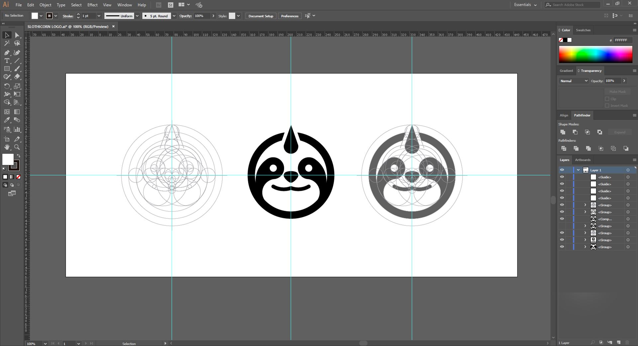Open the stroke weight dropdown

(99, 16)
